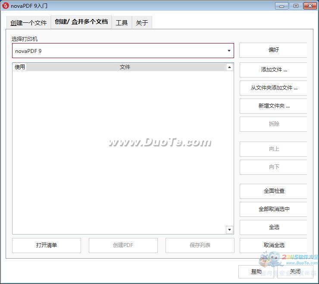Select the 创建/合并多个文档 tab
This screenshot has width=319, height=284.
[81, 22]
